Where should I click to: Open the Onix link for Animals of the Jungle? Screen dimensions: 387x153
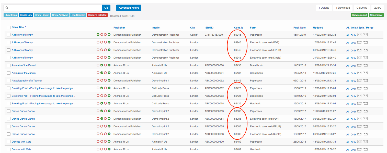(x=353, y=73)
